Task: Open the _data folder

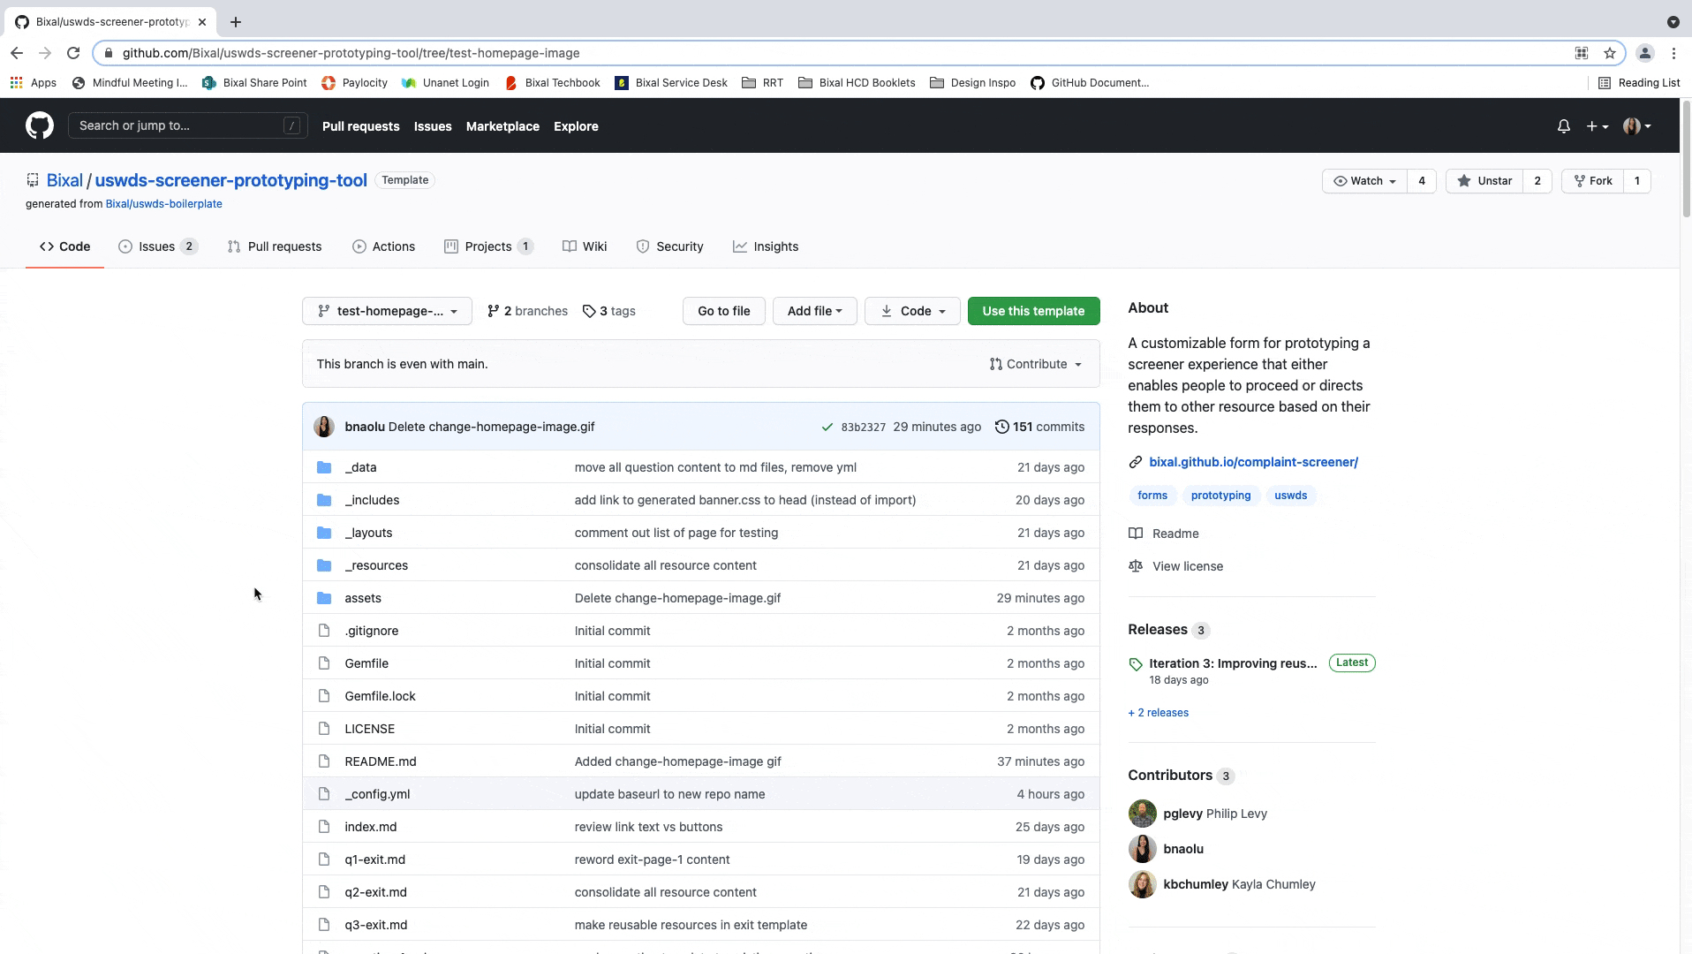Action: coord(360,467)
